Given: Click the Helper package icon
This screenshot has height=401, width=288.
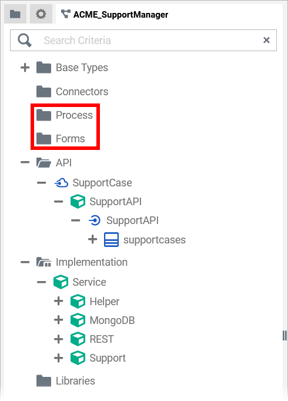Looking at the screenshot, I should [x=78, y=301].
